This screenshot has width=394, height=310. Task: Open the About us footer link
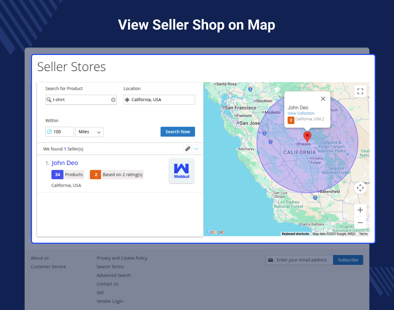pyautogui.click(x=40, y=258)
